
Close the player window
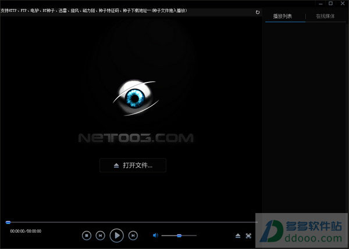pyautogui.click(x=343, y=3)
